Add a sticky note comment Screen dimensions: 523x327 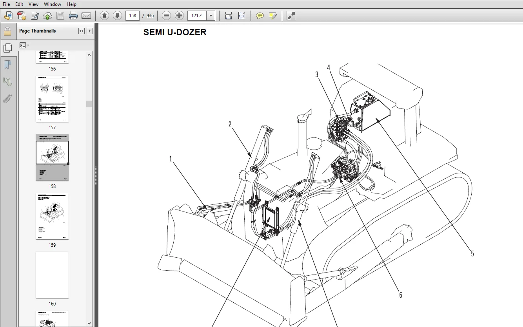(260, 16)
